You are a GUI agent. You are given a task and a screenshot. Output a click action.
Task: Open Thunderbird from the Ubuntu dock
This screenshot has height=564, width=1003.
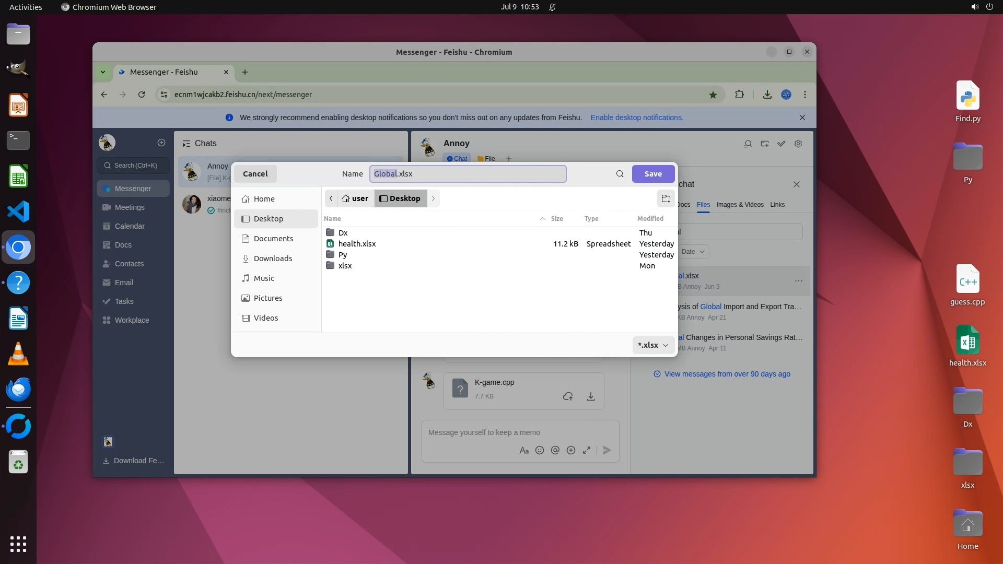coord(18,390)
